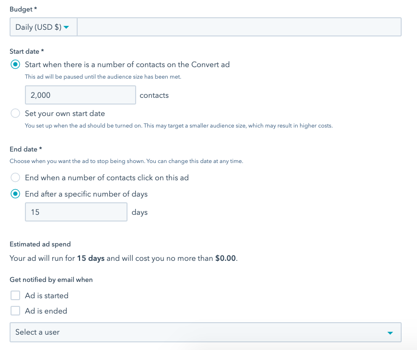Click the '$0.00' estimated spend amount
417x350 pixels.
pos(225,258)
